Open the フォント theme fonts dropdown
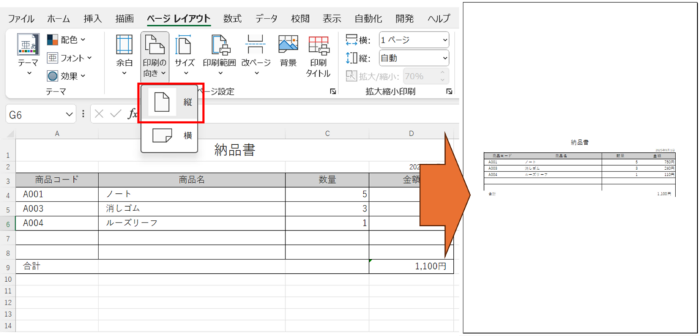 pyautogui.click(x=69, y=58)
